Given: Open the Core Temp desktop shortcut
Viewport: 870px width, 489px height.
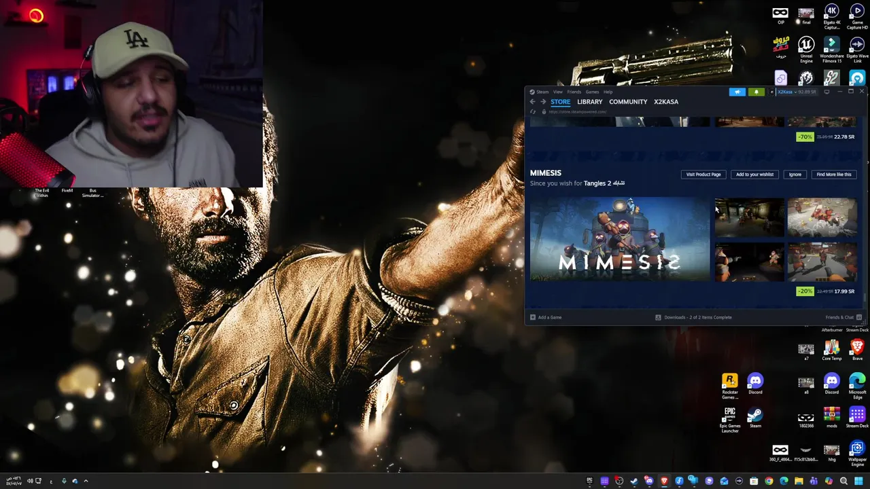Looking at the screenshot, I should pos(831,350).
